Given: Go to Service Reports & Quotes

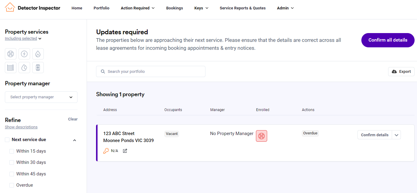Looking at the screenshot, I should tap(243, 8).
